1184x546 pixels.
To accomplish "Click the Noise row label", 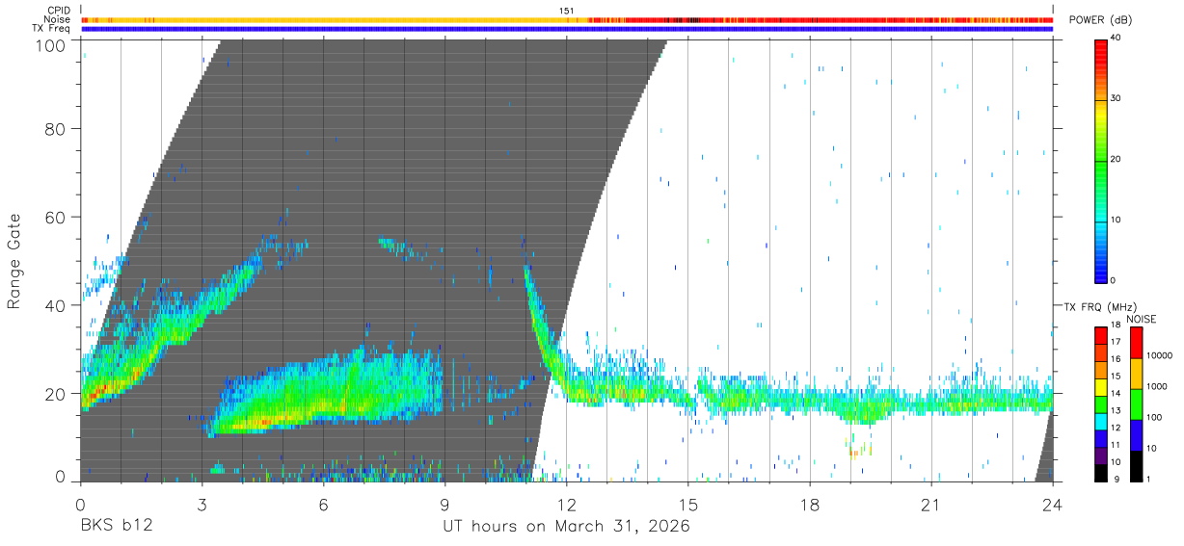I will 57,19.
